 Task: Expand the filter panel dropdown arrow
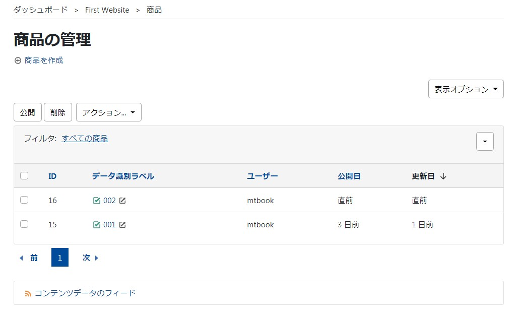485,142
